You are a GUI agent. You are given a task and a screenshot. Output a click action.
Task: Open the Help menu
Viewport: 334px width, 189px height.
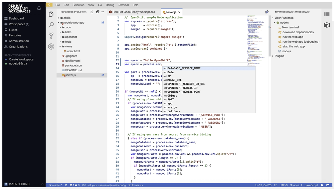click(135, 5)
